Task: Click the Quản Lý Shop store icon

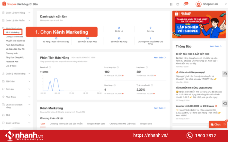Action: point(3,123)
